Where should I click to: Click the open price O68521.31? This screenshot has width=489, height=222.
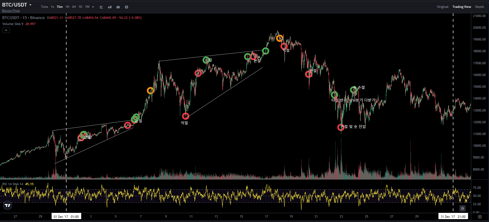point(55,18)
